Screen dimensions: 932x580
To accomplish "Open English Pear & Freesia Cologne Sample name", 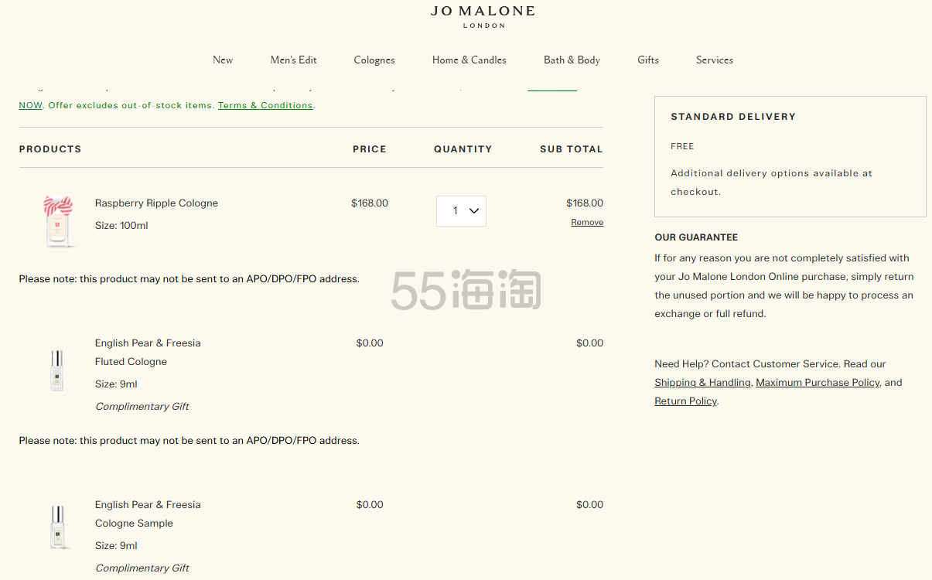I will click(148, 514).
